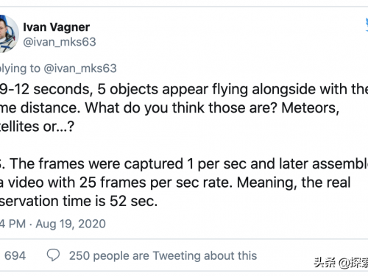Viewport: 368px width, 276px height.
Task: Click the line about frames captured per sec
Action: pos(184,163)
